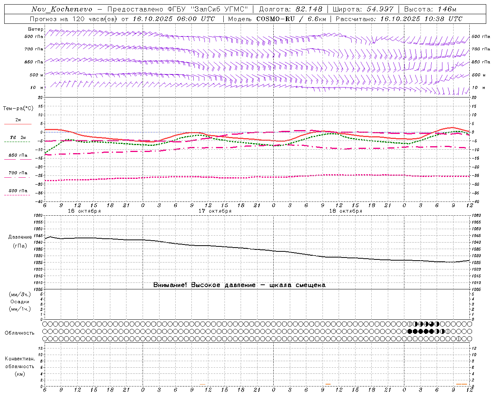Click the station name "Nov_Kochenevo"
The height and width of the screenshot is (393, 492).
click(x=62, y=9)
